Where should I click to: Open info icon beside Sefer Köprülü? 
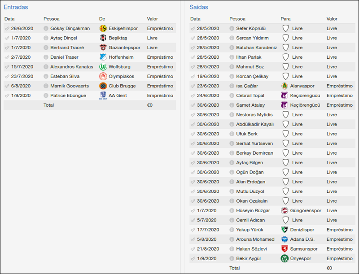[x=232, y=29]
